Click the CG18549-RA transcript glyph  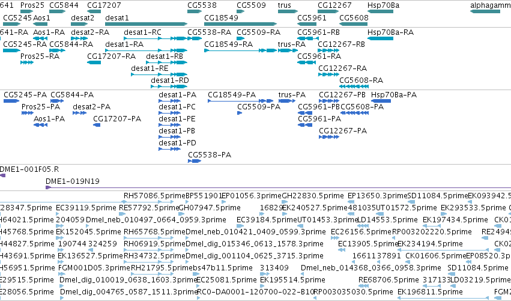(241, 50)
